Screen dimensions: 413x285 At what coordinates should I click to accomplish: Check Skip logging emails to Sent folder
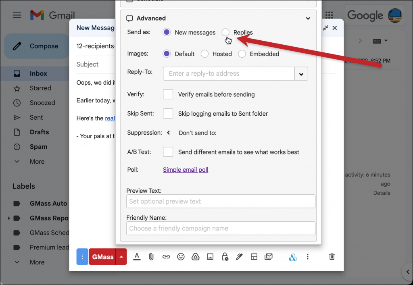point(168,113)
